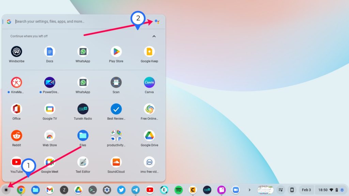Open the media controls icon on the shelf
This screenshot has height=196, width=349.
click(281, 190)
